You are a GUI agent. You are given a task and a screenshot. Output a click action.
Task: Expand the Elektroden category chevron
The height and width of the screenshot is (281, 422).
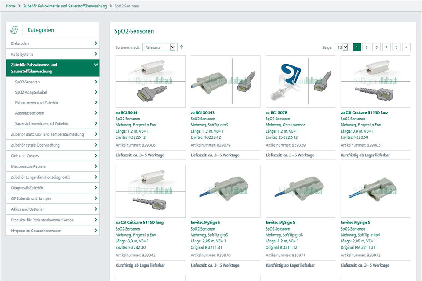coord(96,43)
